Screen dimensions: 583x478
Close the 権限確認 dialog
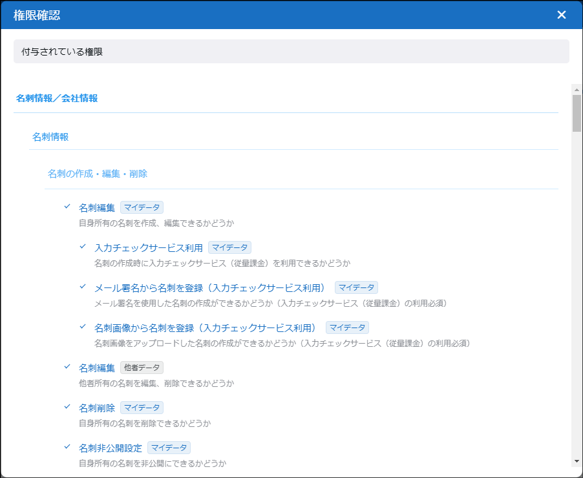[x=561, y=15]
